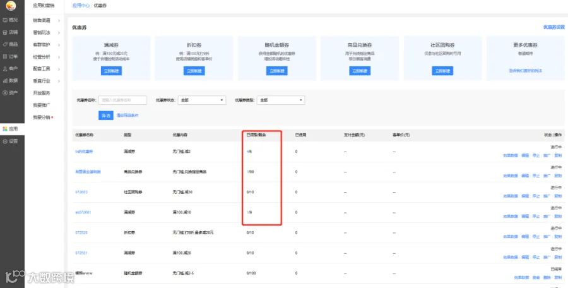568x288 pixels.
Task: Click the 无门槛,减30 content cell
Action: [182, 192]
